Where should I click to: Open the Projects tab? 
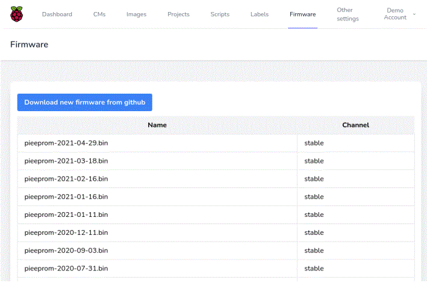[x=178, y=14]
